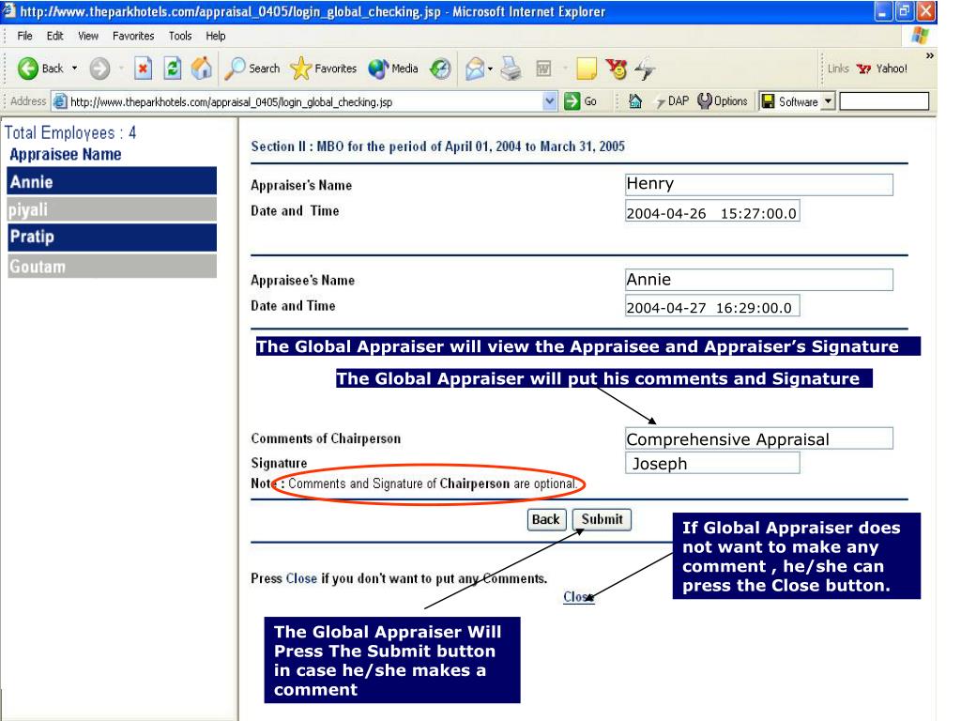Click the Appraiser's Name field showing Henry
The height and width of the screenshot is (721, 961).
(758, 184)
